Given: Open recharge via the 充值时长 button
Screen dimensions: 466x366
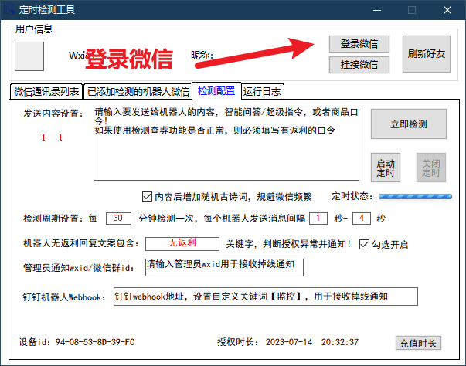Looking at the screenshot, I should 418,343.
